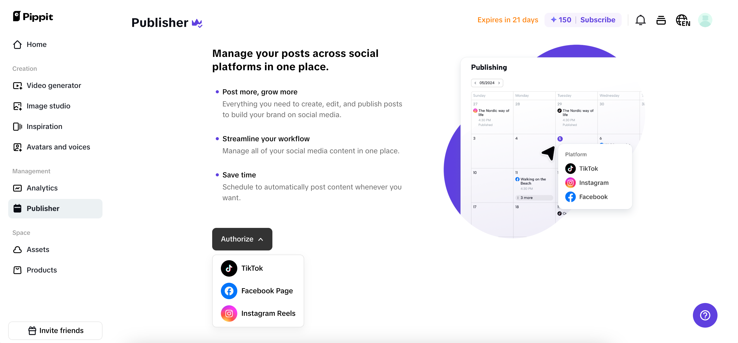
Task: Click the stacked tasks icon in header
Action: 661,20
